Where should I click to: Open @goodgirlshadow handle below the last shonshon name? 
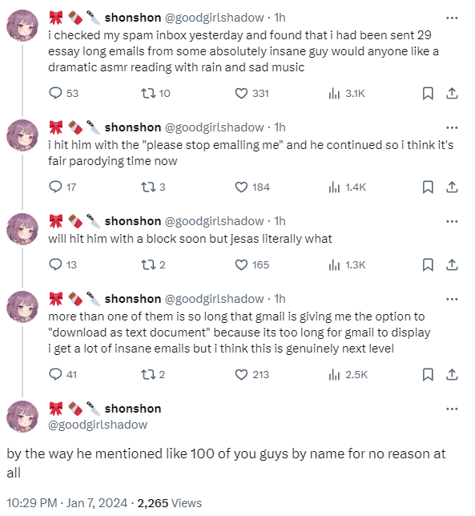pyautogui.click(x=98, y=425)
